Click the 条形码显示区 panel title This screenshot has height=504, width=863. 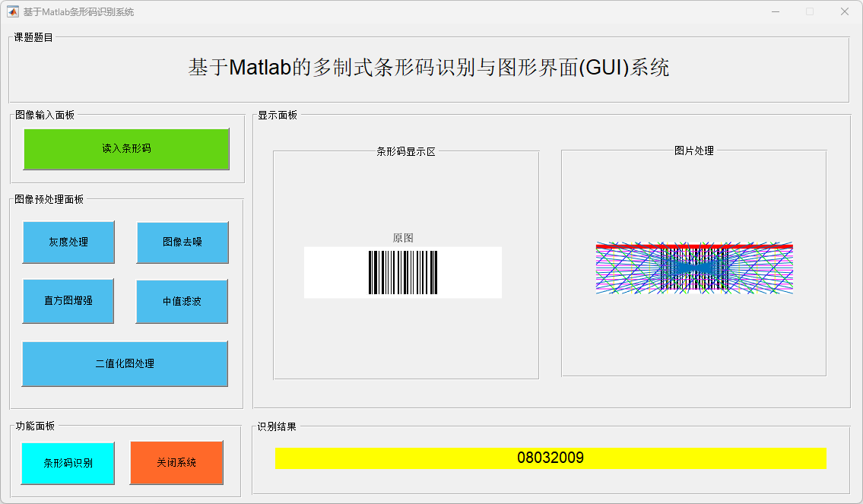(x=406, y=151)
